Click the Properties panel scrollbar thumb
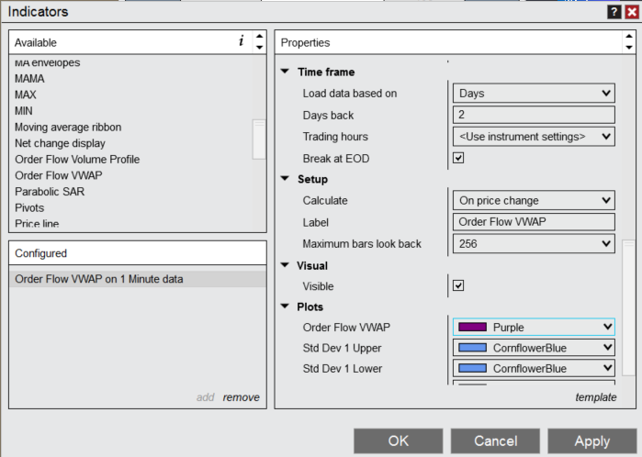This screenshot has height=457, width=642. [x=629, y=307]
